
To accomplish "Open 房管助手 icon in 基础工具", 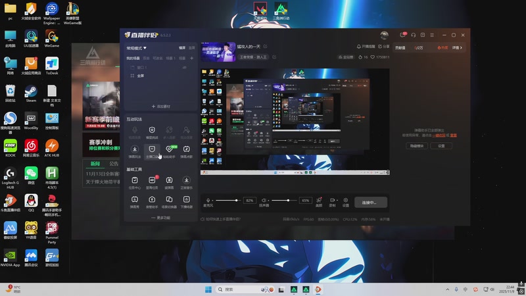I will 152,202.
